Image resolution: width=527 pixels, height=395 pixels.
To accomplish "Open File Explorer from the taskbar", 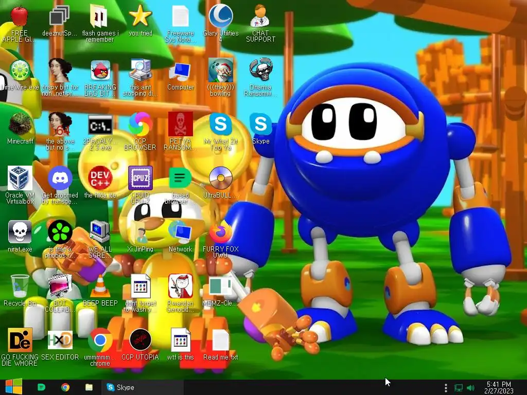I will tap(89, 387).
